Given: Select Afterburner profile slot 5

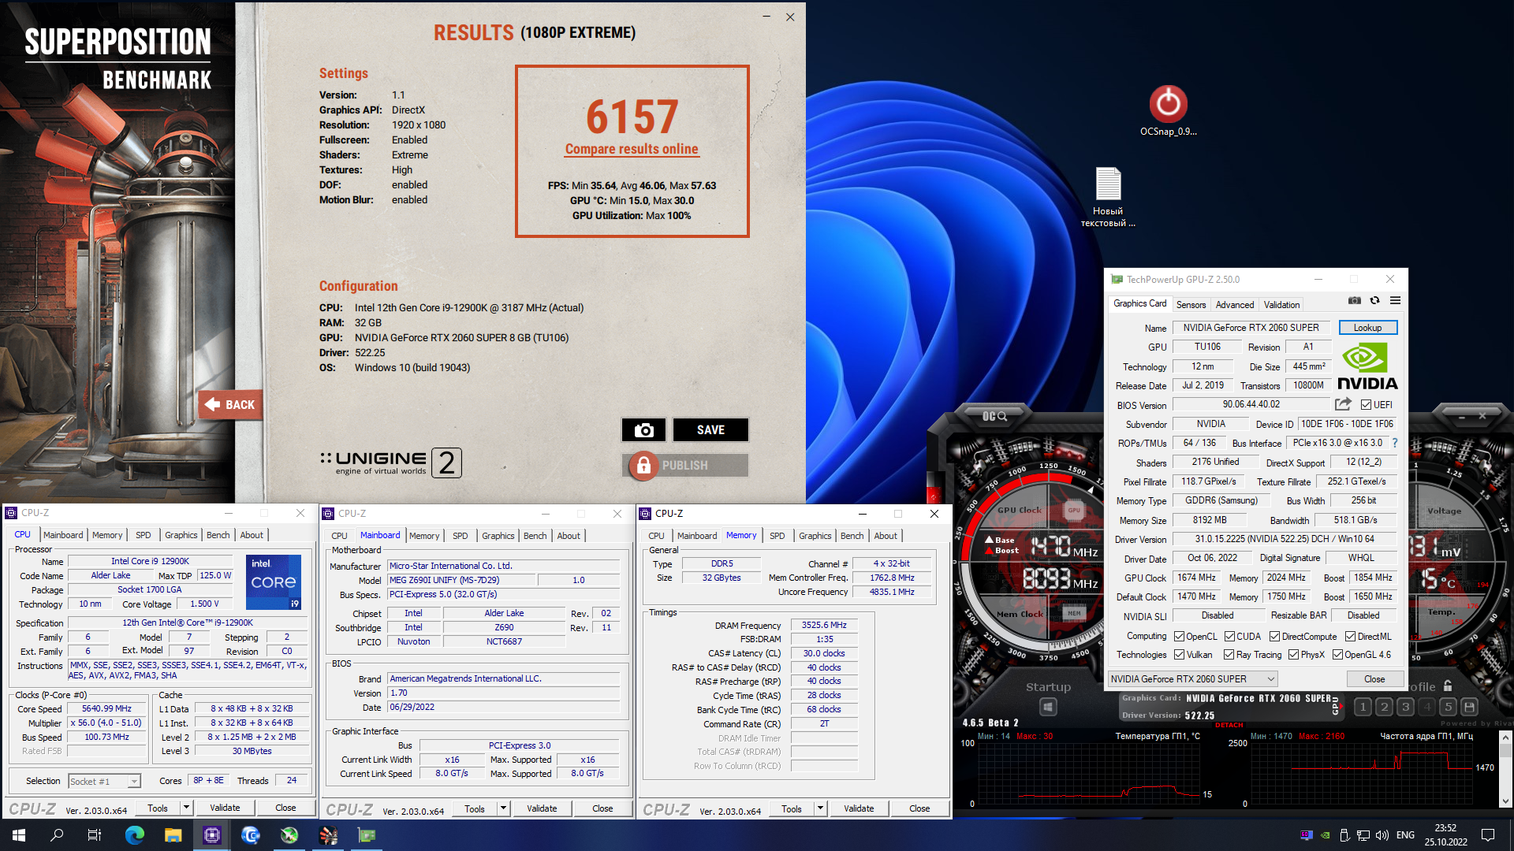Looking at the screenshot, I should click(1448, 707).
